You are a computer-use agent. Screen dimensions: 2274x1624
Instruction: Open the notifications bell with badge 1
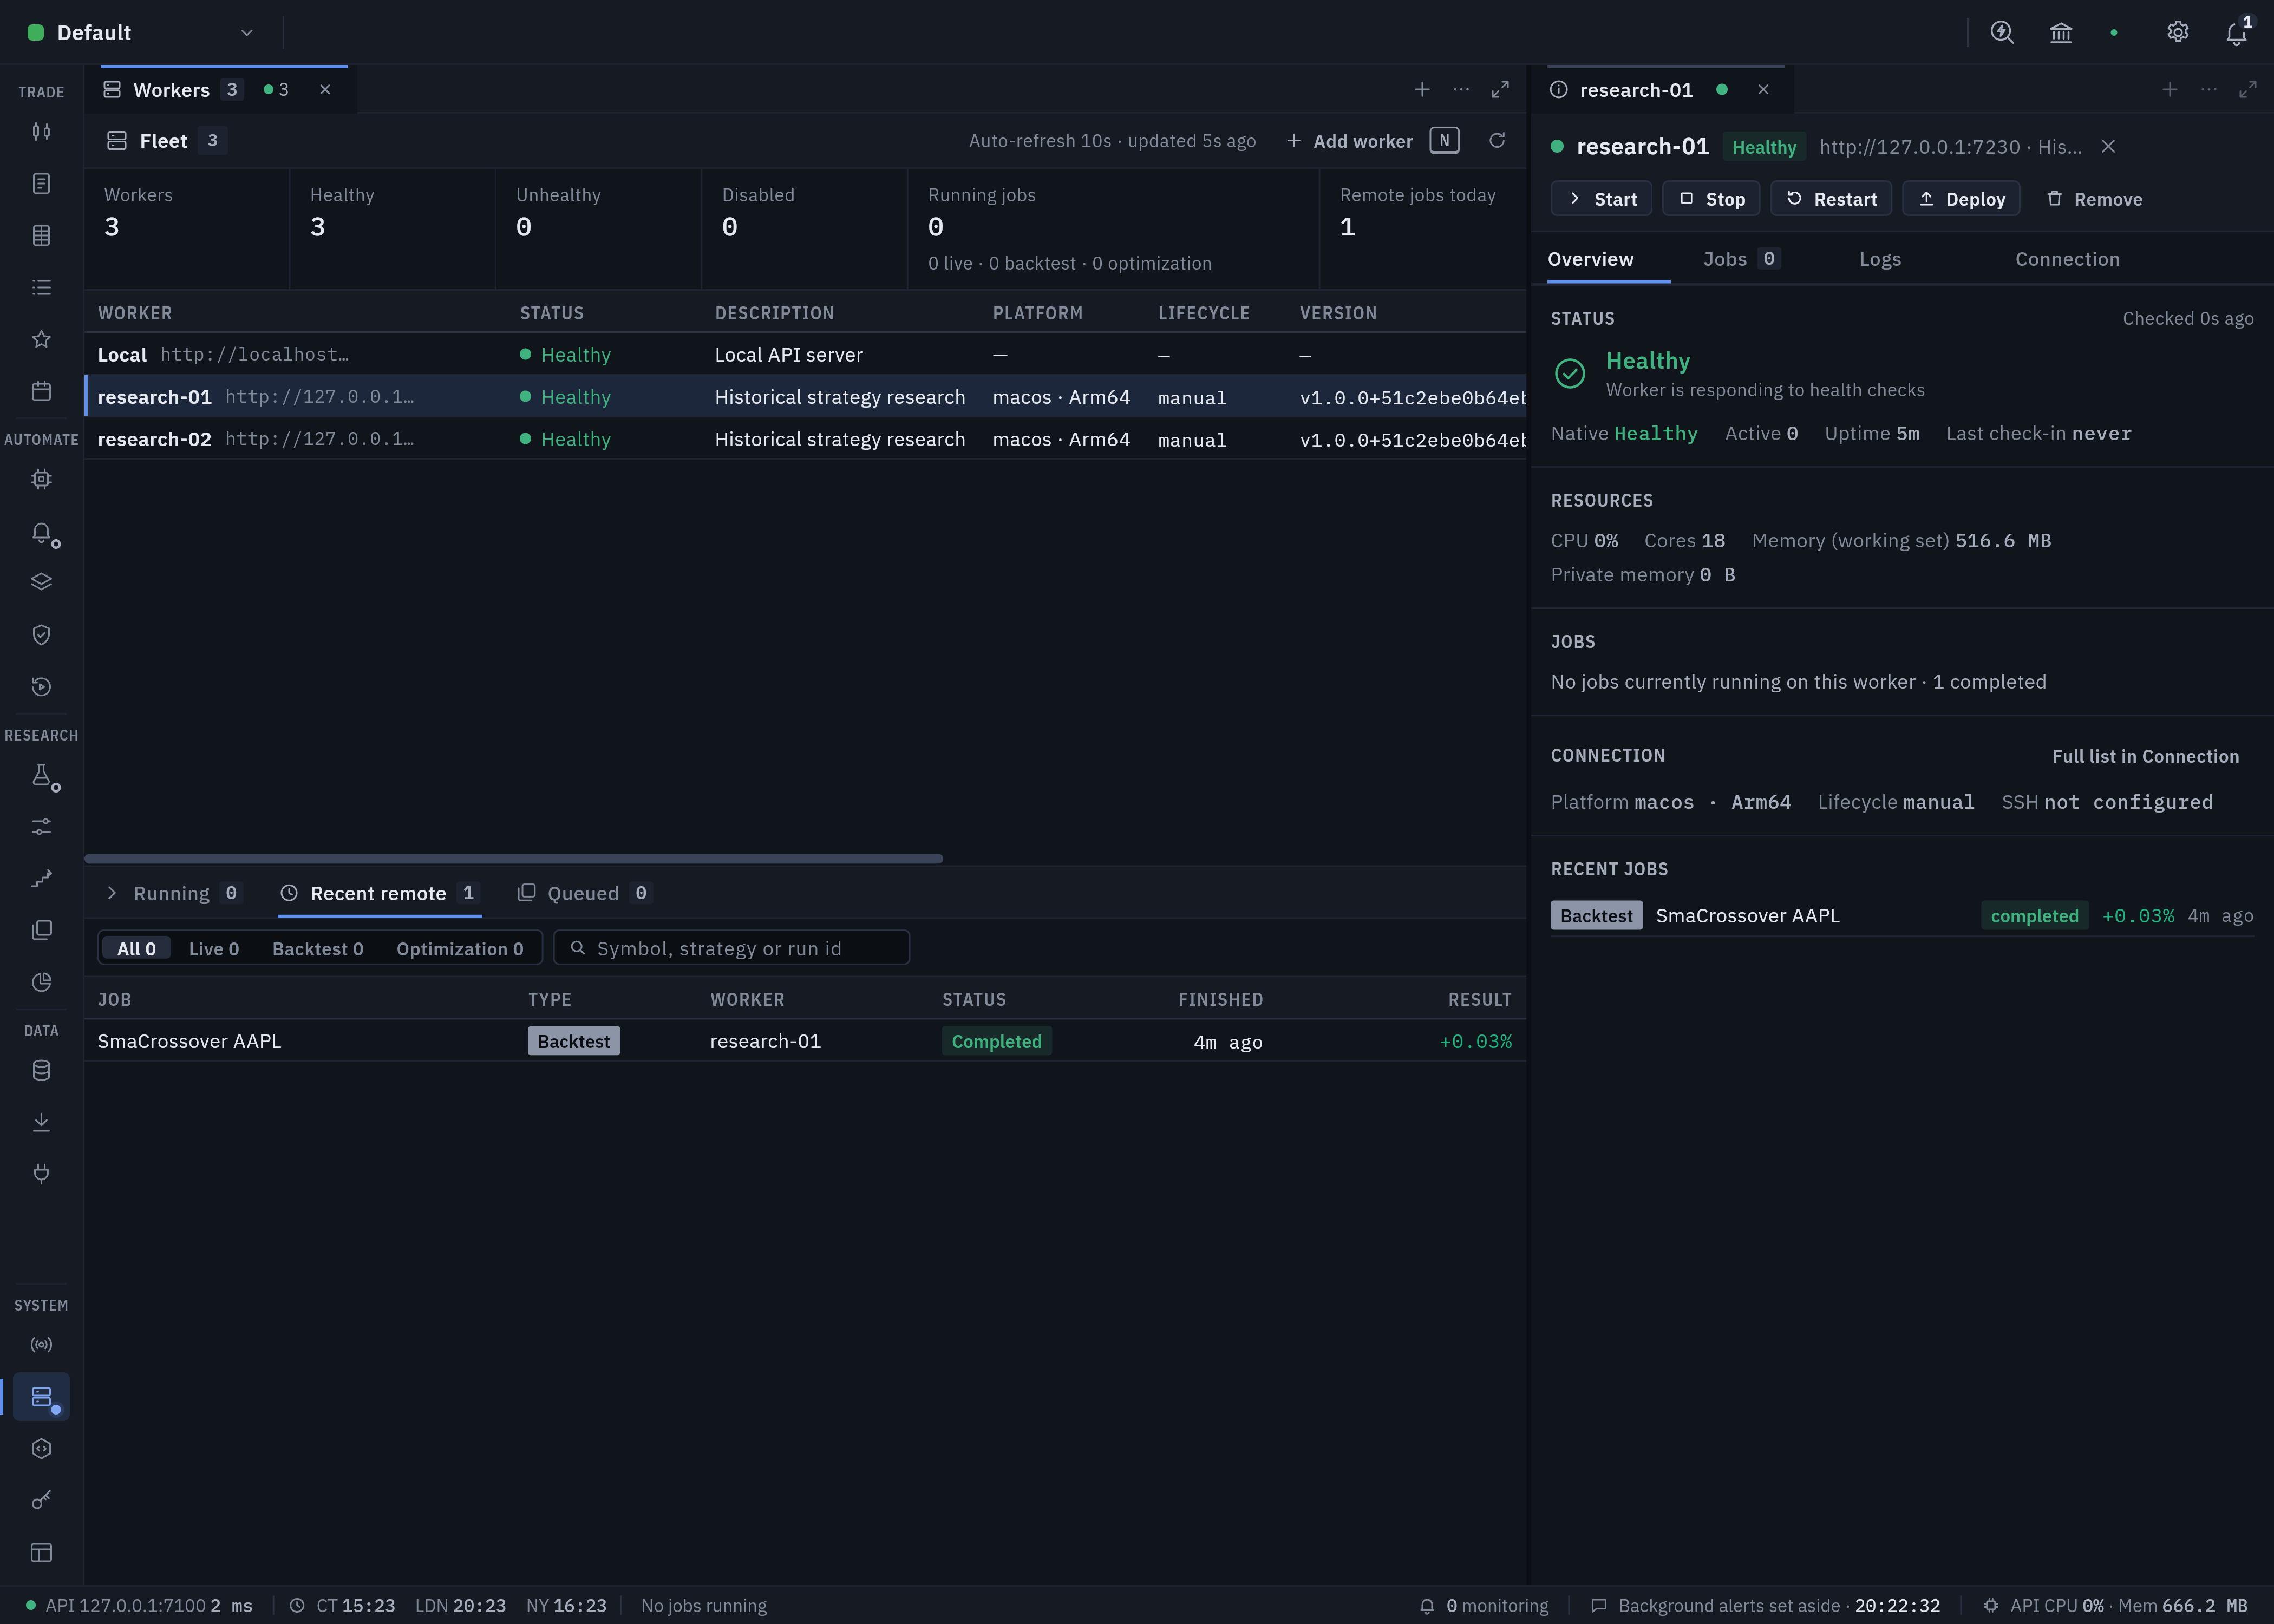2237,33
